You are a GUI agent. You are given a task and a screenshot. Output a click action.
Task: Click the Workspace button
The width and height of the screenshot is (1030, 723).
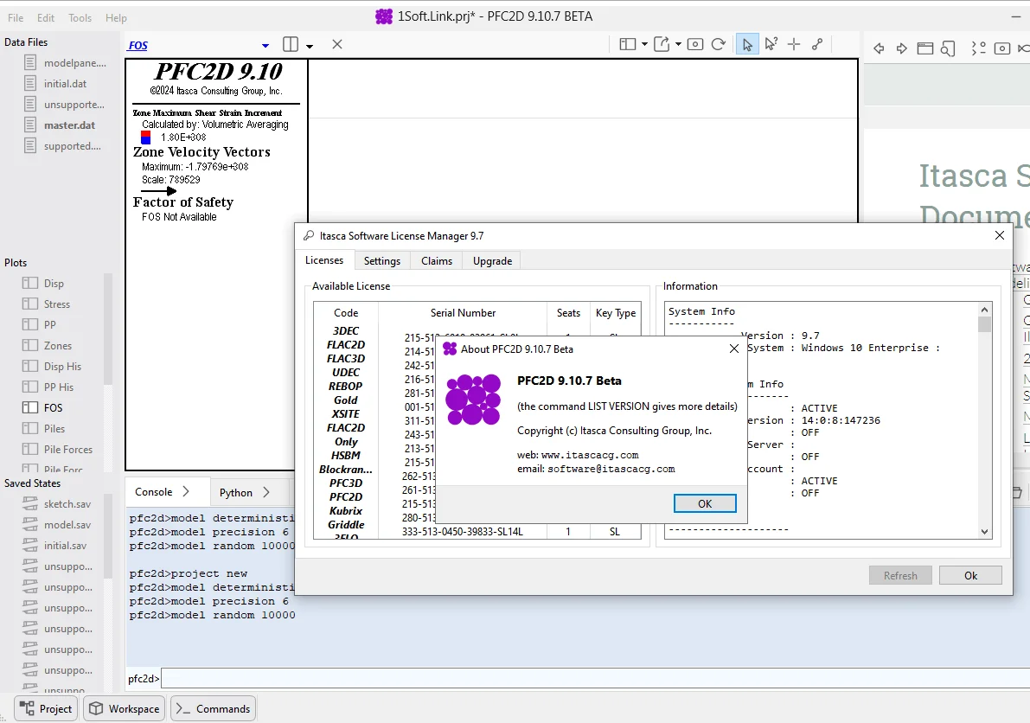point(125,708)
